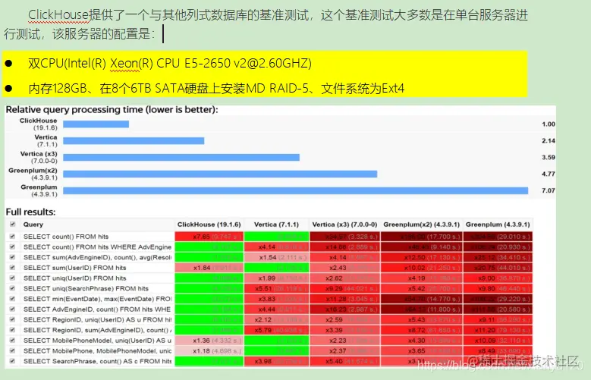Toggle checkbox for MobilePhoneModel, uniq(UserID) query
The image size is (591, 380).
coord(12,340)
